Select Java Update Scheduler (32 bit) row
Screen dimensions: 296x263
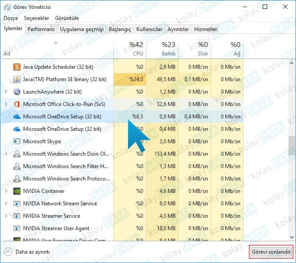coord(122,67)
